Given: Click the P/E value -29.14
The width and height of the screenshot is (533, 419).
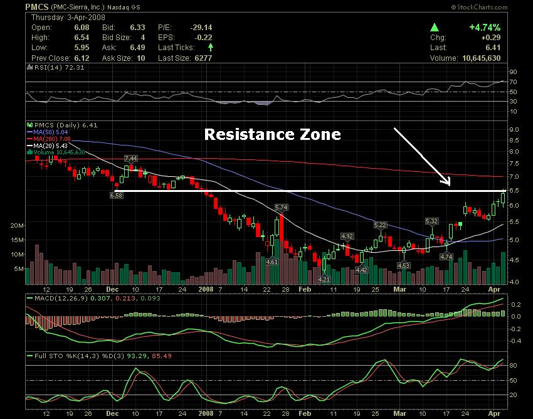Looking at the screenshot, I should click(201, 28).
